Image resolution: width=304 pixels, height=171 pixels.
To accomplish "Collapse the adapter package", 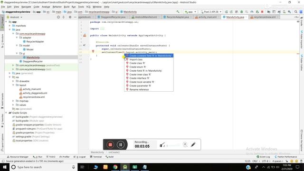I will pos(17,38).
